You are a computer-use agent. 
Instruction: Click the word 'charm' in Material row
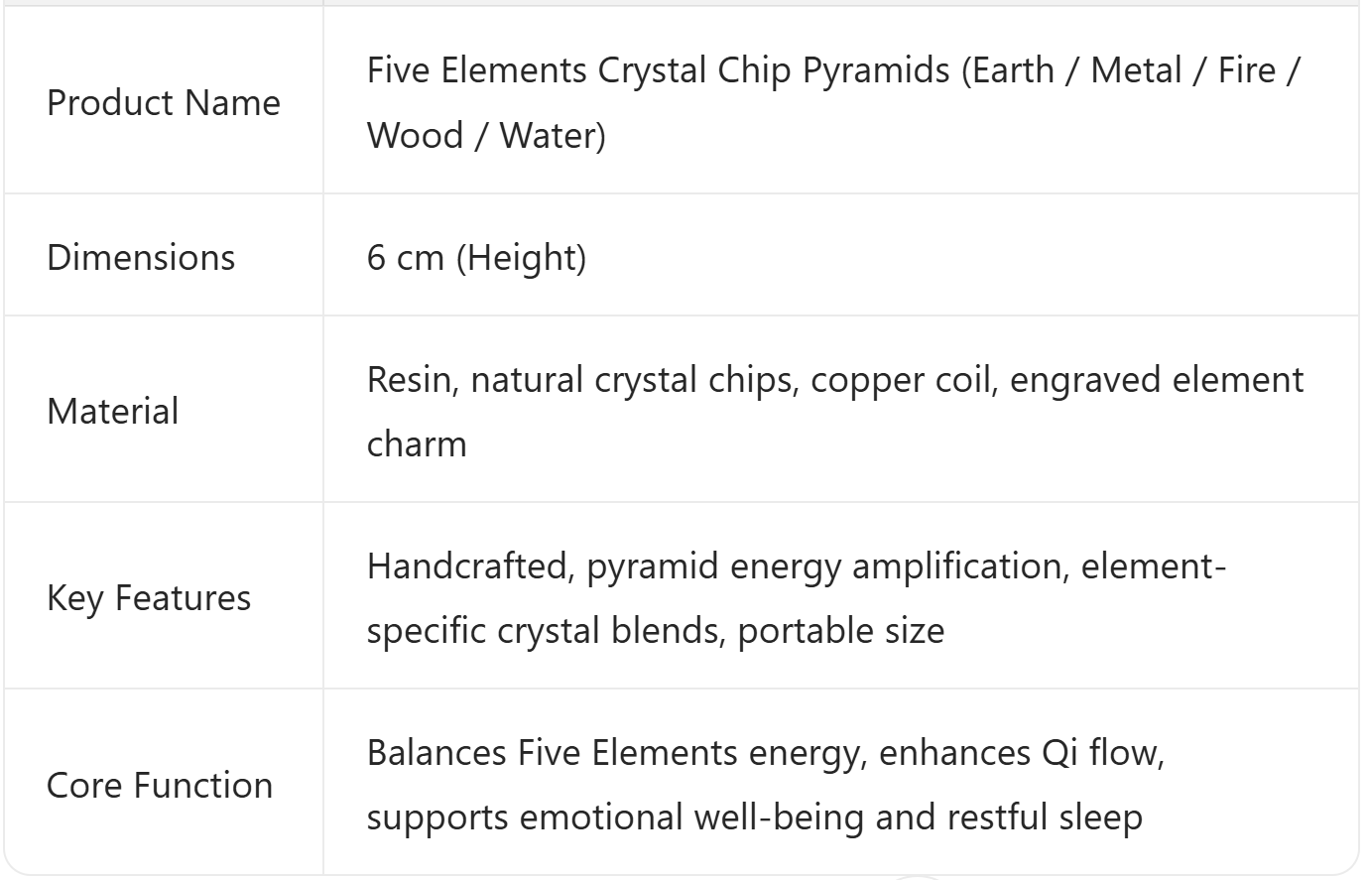pos(417,443)
